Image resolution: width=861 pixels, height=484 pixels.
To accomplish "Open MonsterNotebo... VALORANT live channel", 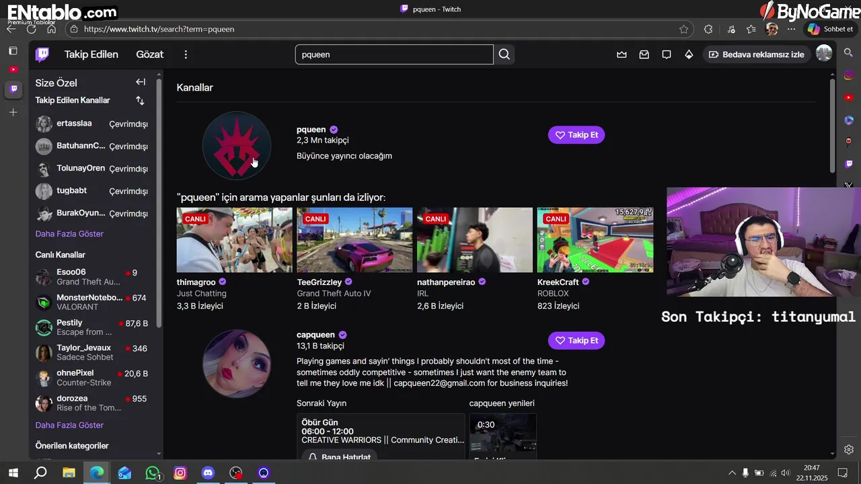I will point(91,302).
